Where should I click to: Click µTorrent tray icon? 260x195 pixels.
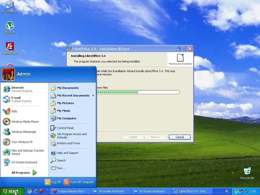[237, 191]
